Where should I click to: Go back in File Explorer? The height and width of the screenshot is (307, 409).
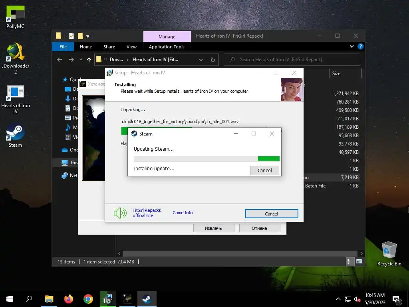click(60, 60)
